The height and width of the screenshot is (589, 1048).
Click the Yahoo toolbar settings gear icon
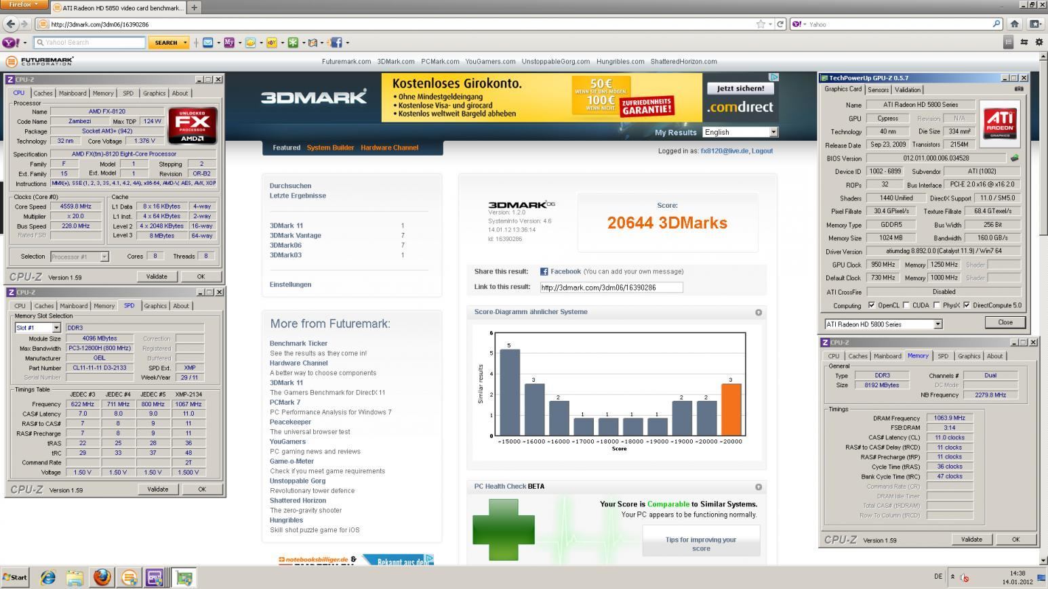[x=1039, y=42]
